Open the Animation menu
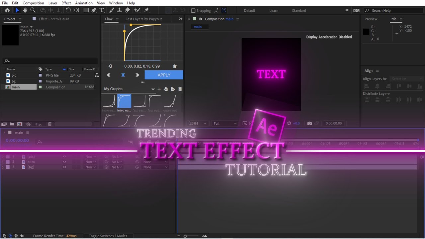Image resolution: width=425 pixels, height=239 pixels. [84, 3]
